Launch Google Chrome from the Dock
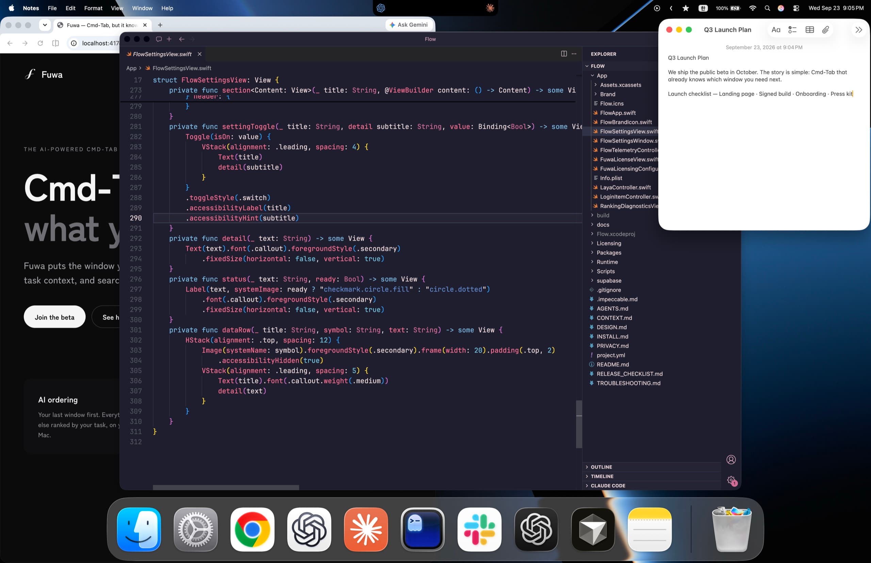Screen dimensions: 871x563 252,529
